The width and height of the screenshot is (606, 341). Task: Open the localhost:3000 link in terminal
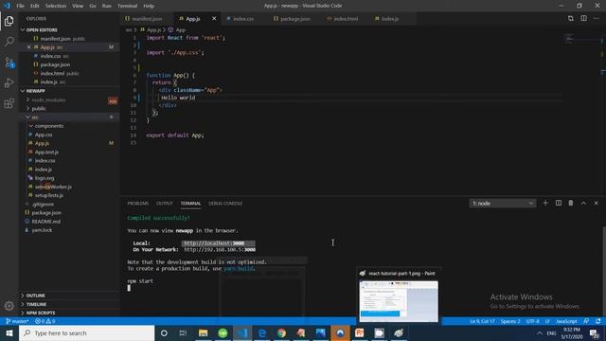214,243
